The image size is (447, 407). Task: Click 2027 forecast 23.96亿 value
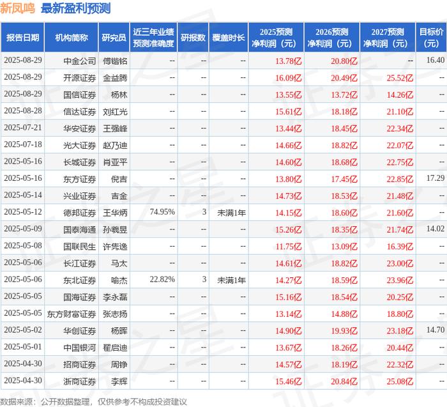pyautogui.click(x=400, y=280)
